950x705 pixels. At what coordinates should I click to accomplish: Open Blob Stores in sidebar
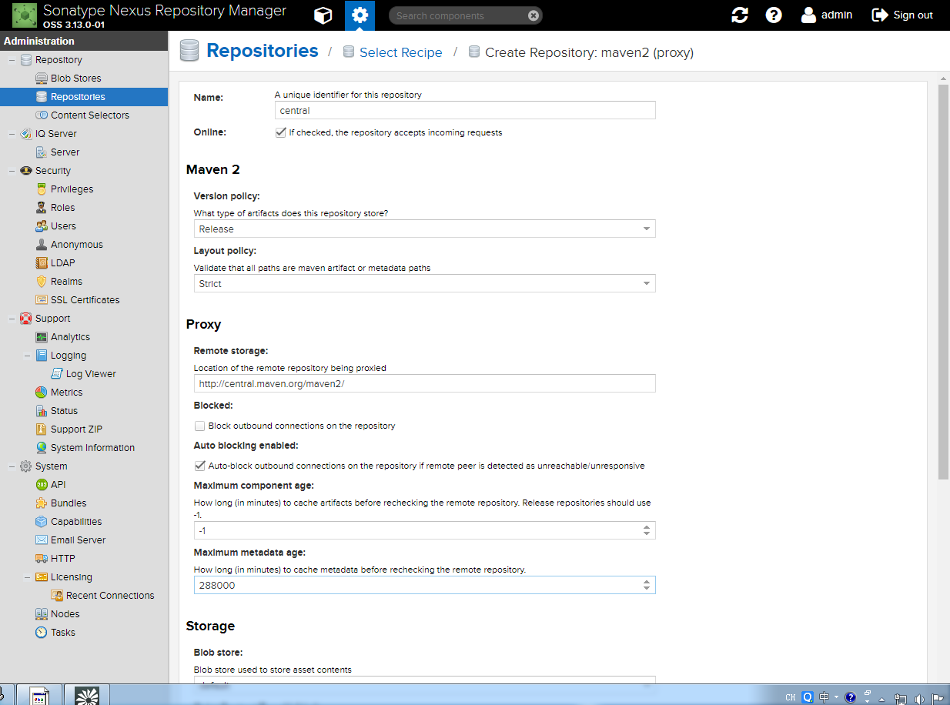(x=75, y=79)
